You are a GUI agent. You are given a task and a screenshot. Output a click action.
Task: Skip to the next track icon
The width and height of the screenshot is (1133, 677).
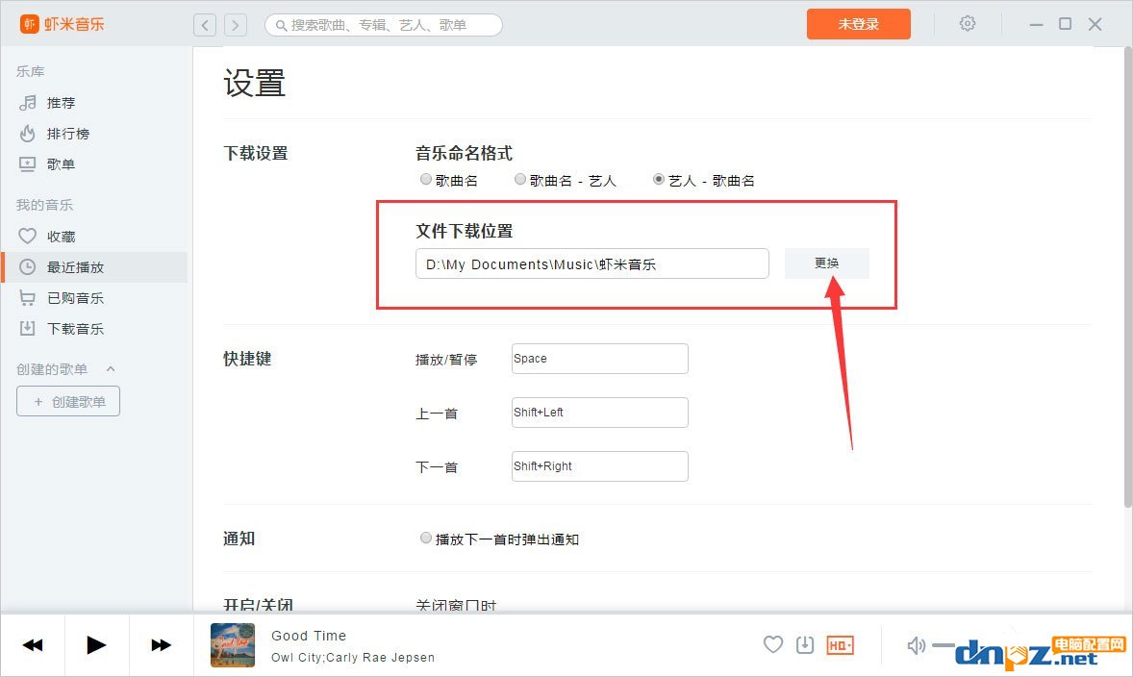pos(161,645)
